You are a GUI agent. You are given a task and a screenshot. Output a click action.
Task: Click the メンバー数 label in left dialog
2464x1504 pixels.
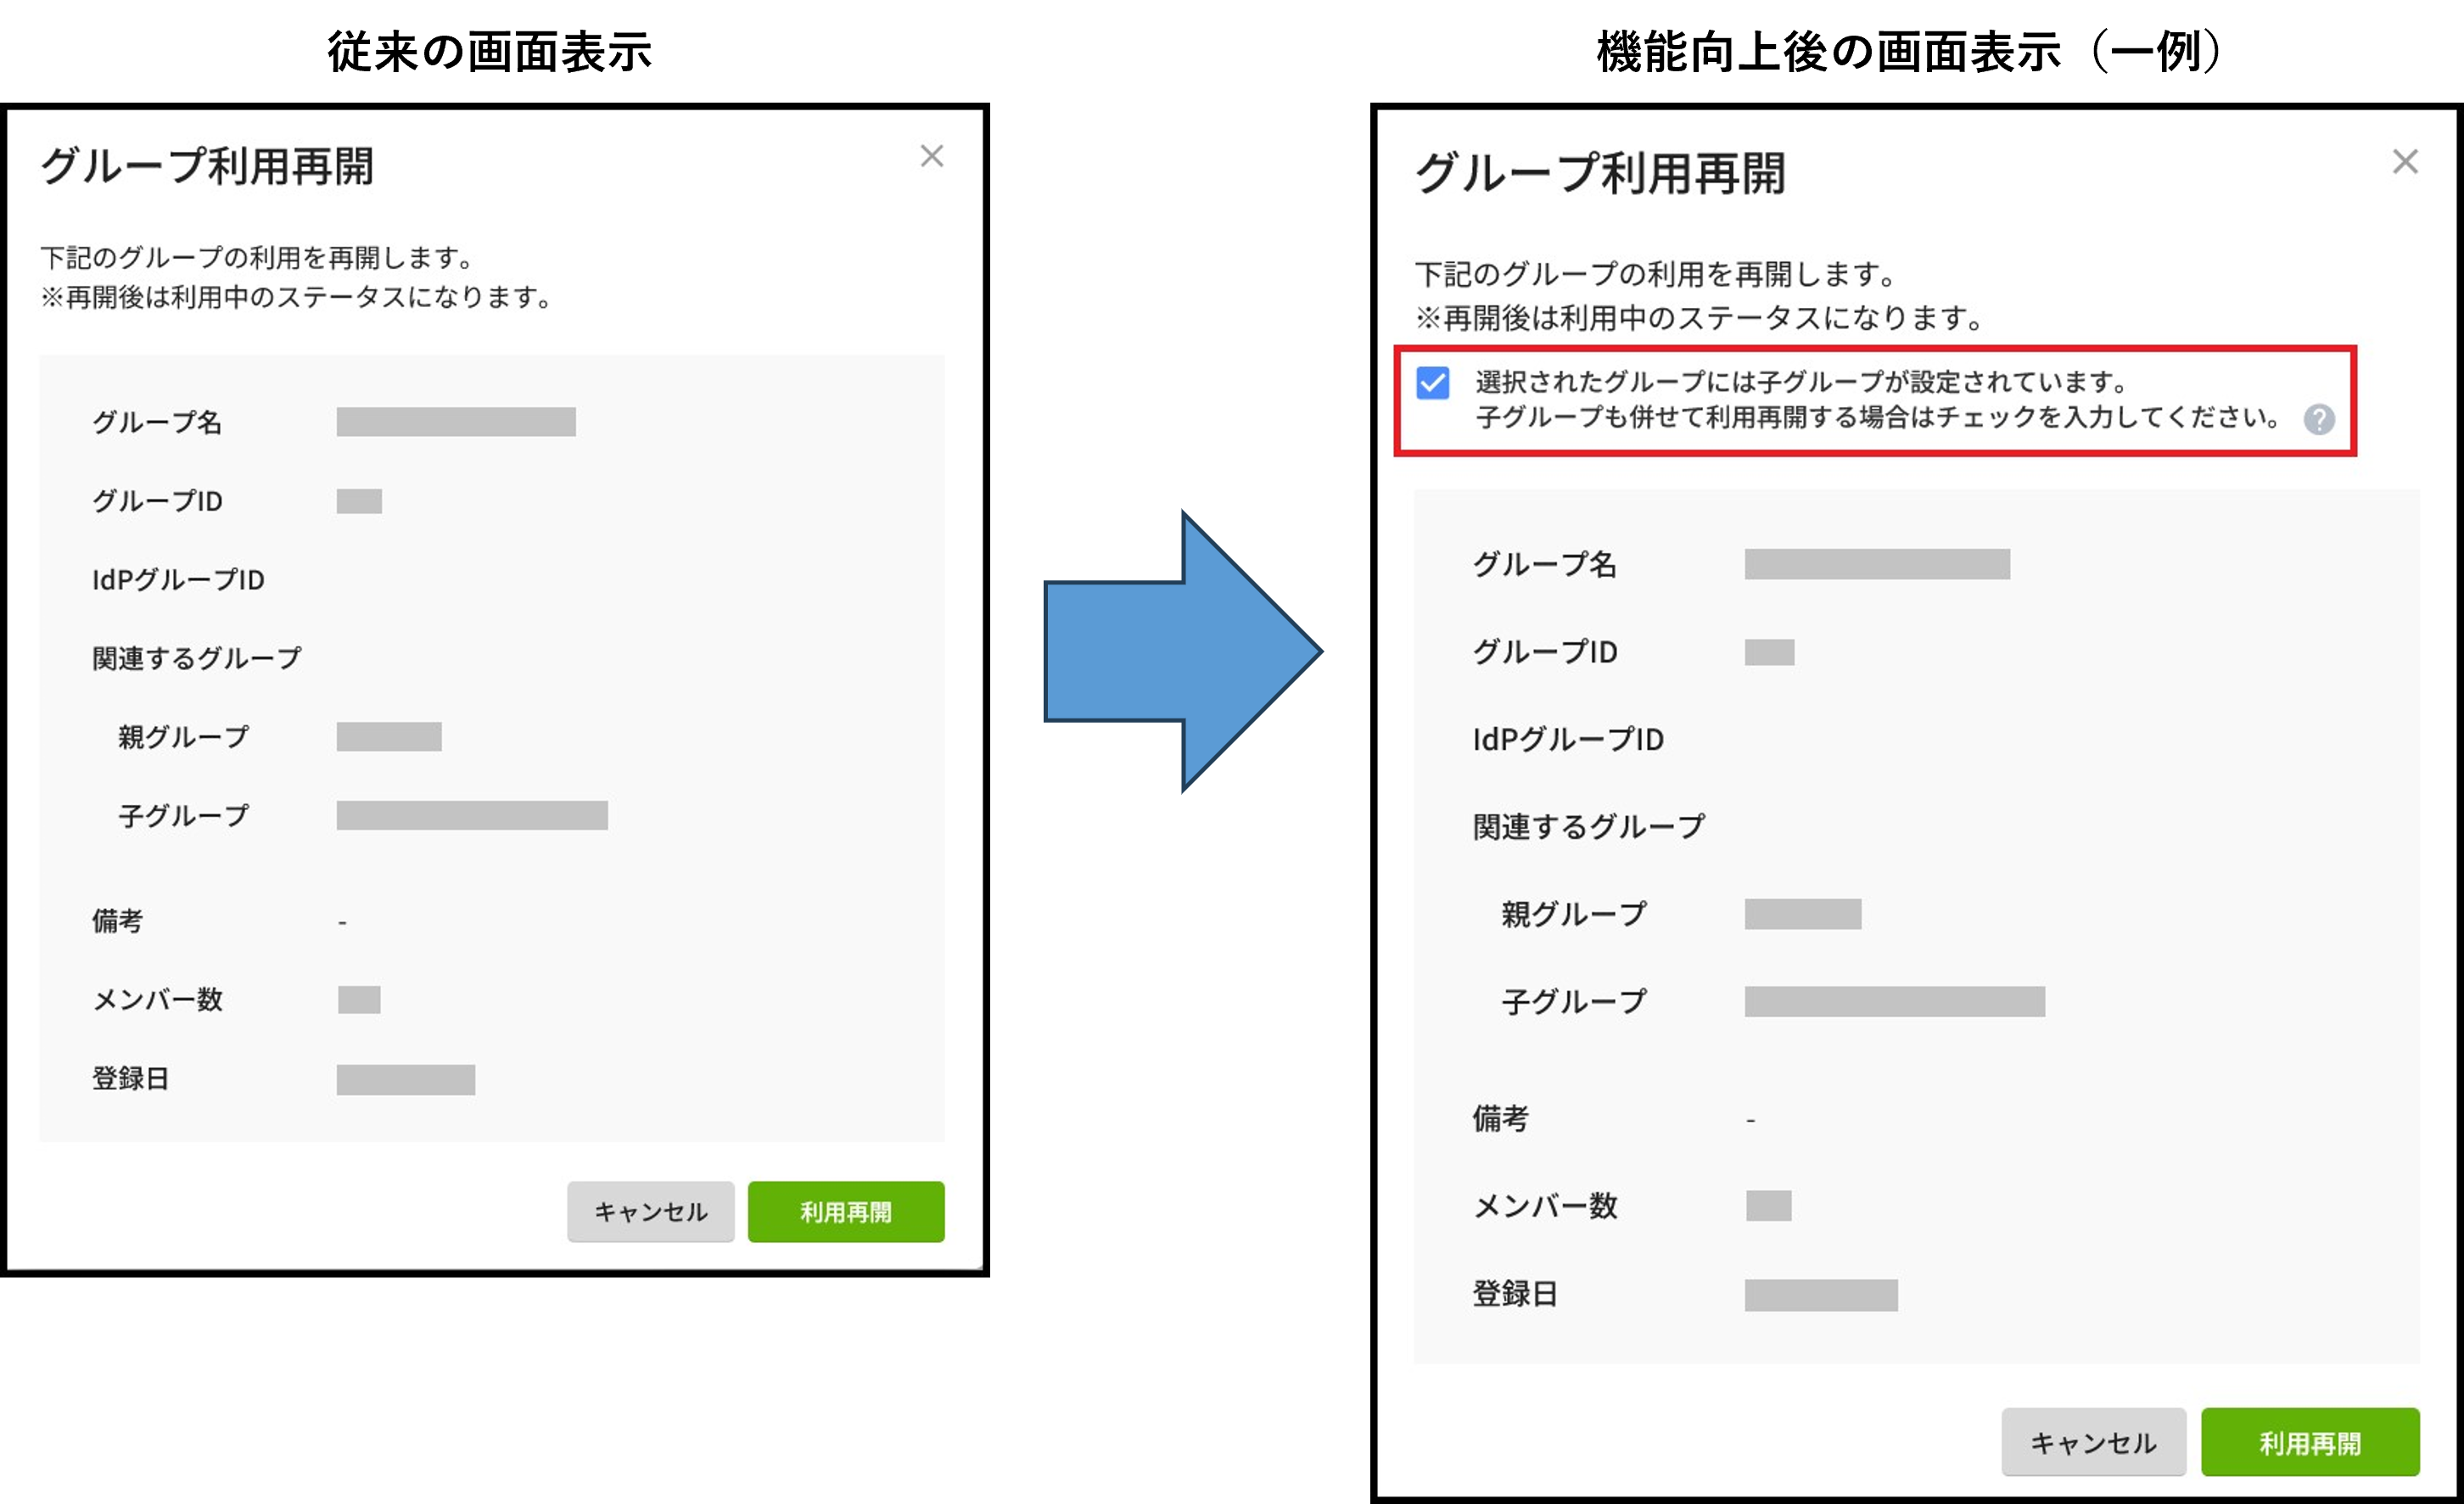pos(157,999)
